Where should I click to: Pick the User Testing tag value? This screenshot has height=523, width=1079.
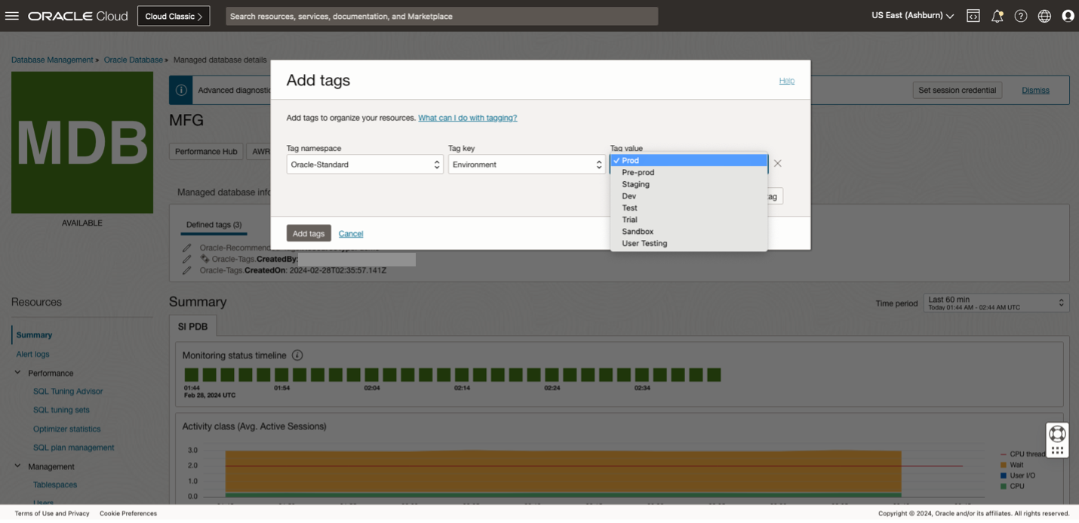click(x=644, y=244)
